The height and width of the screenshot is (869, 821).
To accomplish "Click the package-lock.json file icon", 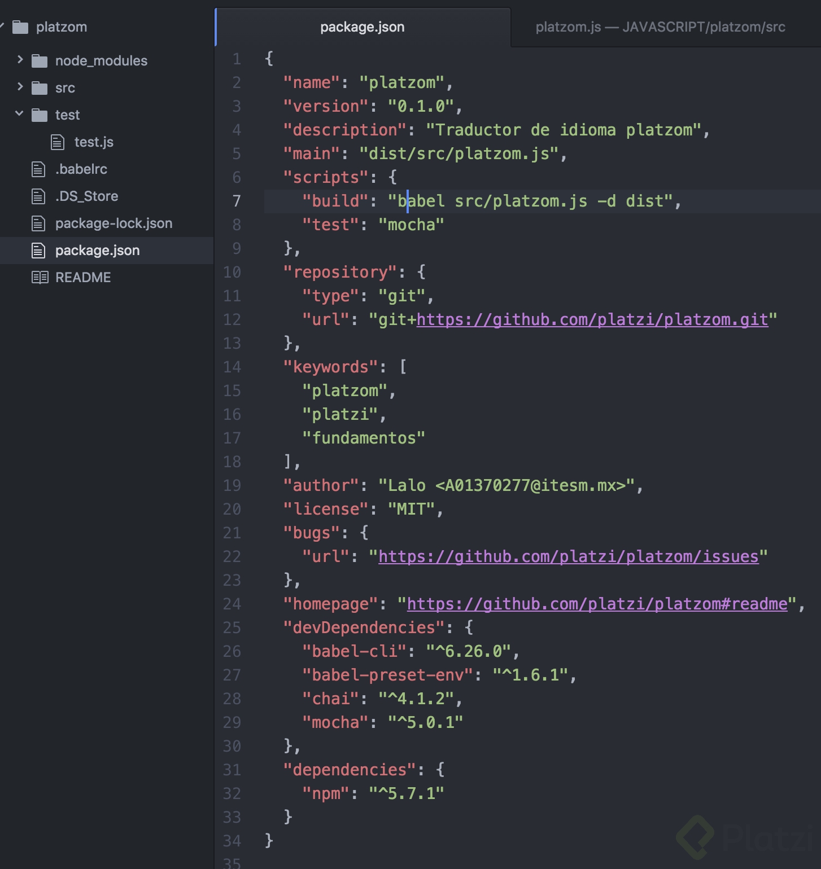I will [x=38, y=223].
